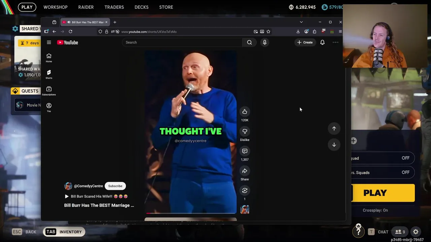Subscribe to @ComedyyCentre channel
The height and width of the screenshot is (242, 431).
(115, 186)
